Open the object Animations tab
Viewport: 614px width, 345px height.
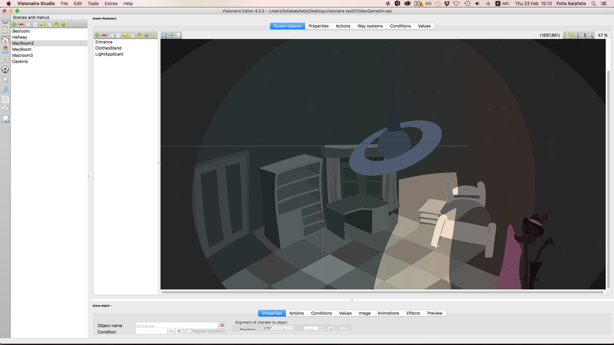coord(388,313)
